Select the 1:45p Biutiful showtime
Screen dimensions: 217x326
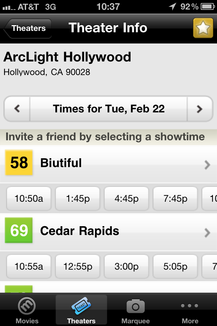click(x=78, y=199)
